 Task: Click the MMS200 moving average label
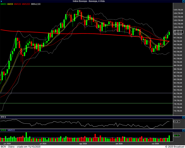pos(26,4)
